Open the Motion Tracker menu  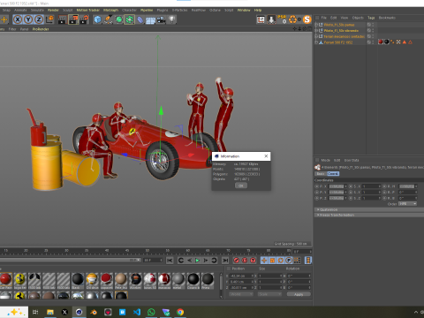point(88,10)
